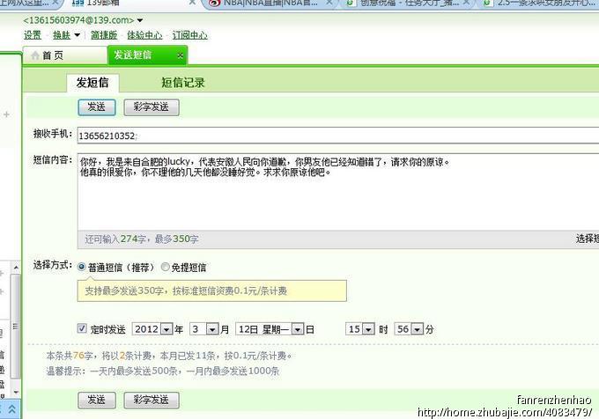Open the year dropdown showing 2012
Viewport: 599px width, 419px height.
click(166, 329)
